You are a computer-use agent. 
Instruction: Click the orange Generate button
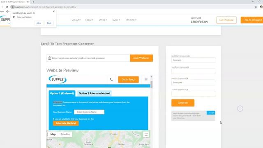pyautogui.click(x=183, y=103)
